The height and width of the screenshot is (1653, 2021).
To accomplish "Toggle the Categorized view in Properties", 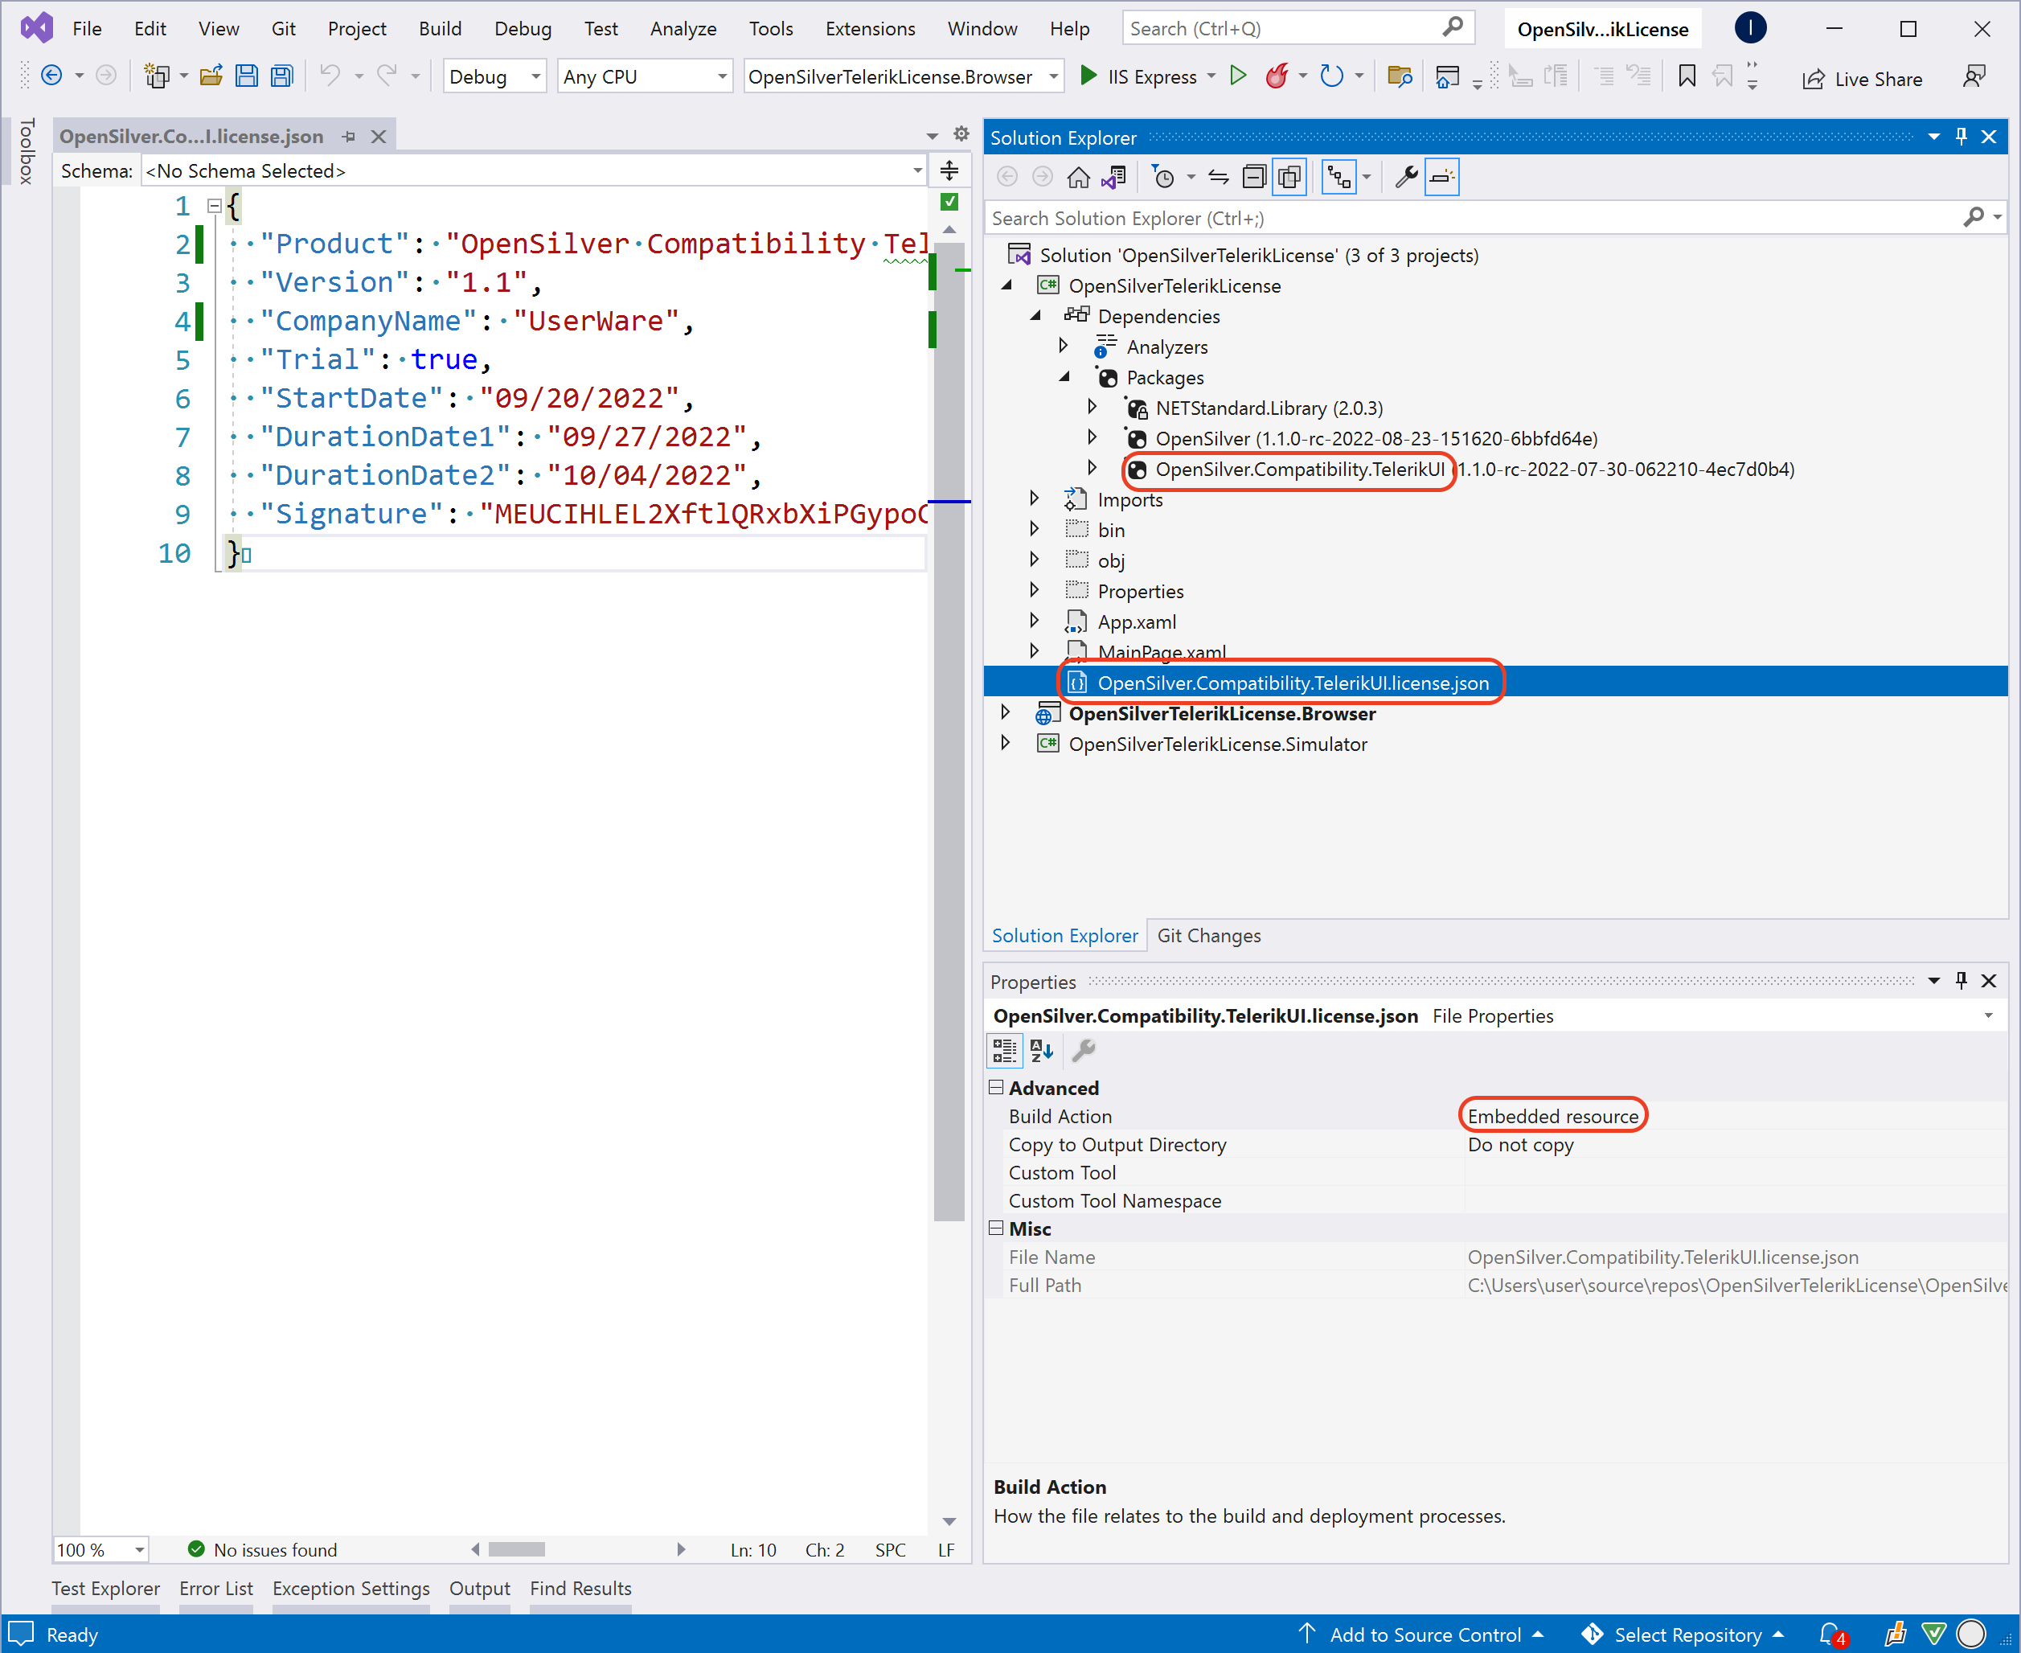I will click(1004, 1050).
